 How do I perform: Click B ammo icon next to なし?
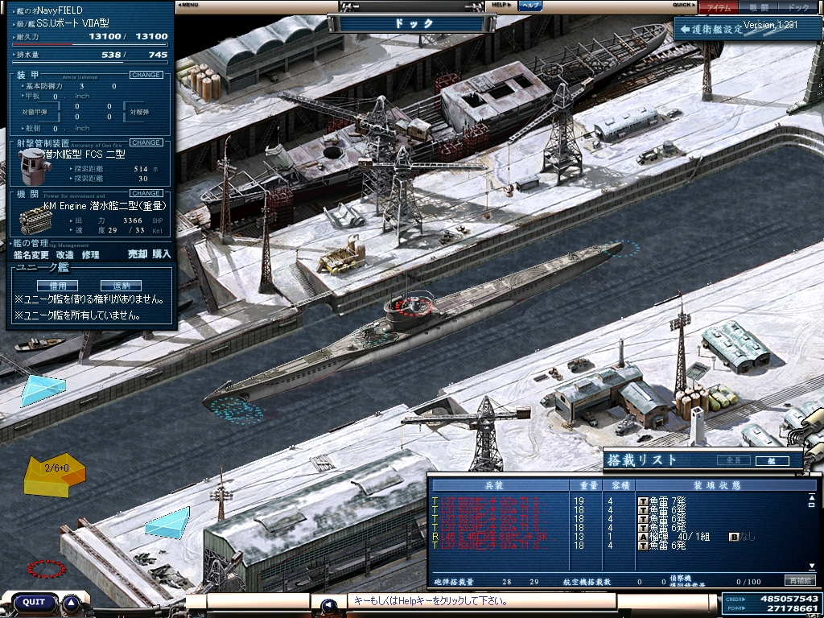(734, 537)
